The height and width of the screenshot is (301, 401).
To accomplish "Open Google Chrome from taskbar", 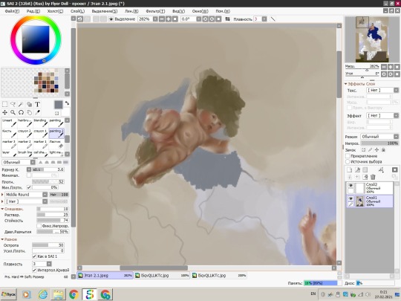I will click(x=74, y=294).
